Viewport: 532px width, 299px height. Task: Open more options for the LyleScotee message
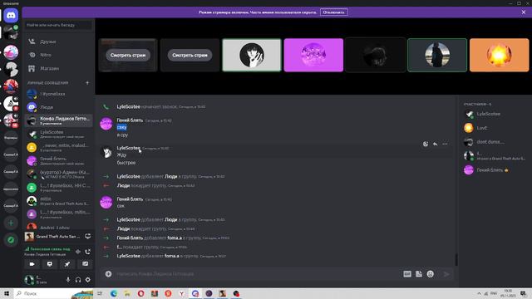[x=445, y=144]
